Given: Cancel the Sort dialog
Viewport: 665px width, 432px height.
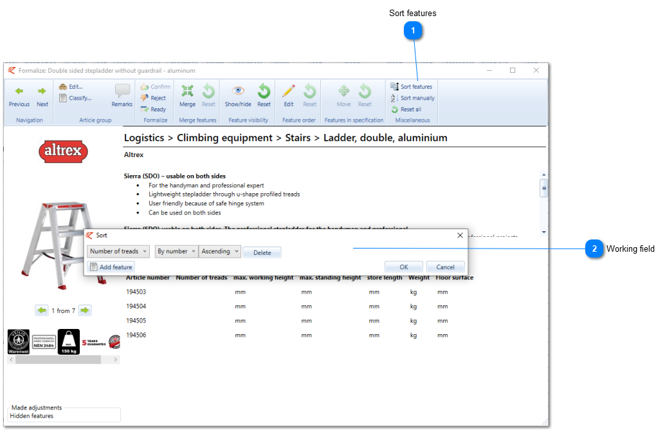Looking at the screenshot, I should [445, 267].
